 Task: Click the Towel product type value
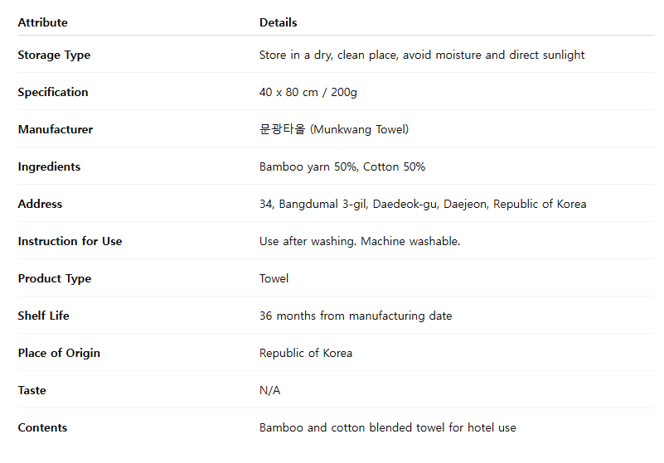click(274, 278)
